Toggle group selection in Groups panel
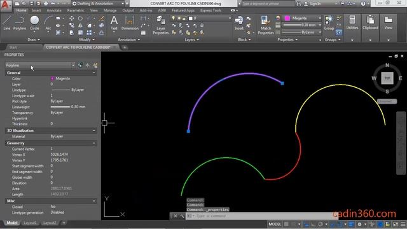Image resolution: width=407 pixels, height=229 pixels. pyautogui.click(x=339, y=32)
